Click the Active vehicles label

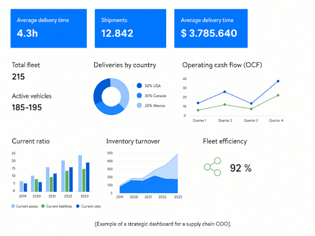pyautogui.click(x=32, y=96)
